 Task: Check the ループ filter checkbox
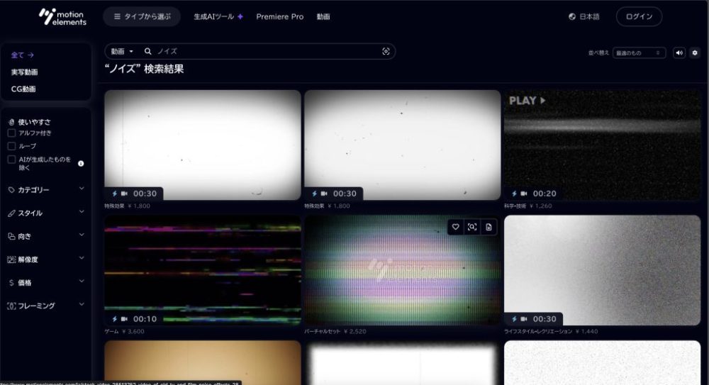tap(11, 146)
